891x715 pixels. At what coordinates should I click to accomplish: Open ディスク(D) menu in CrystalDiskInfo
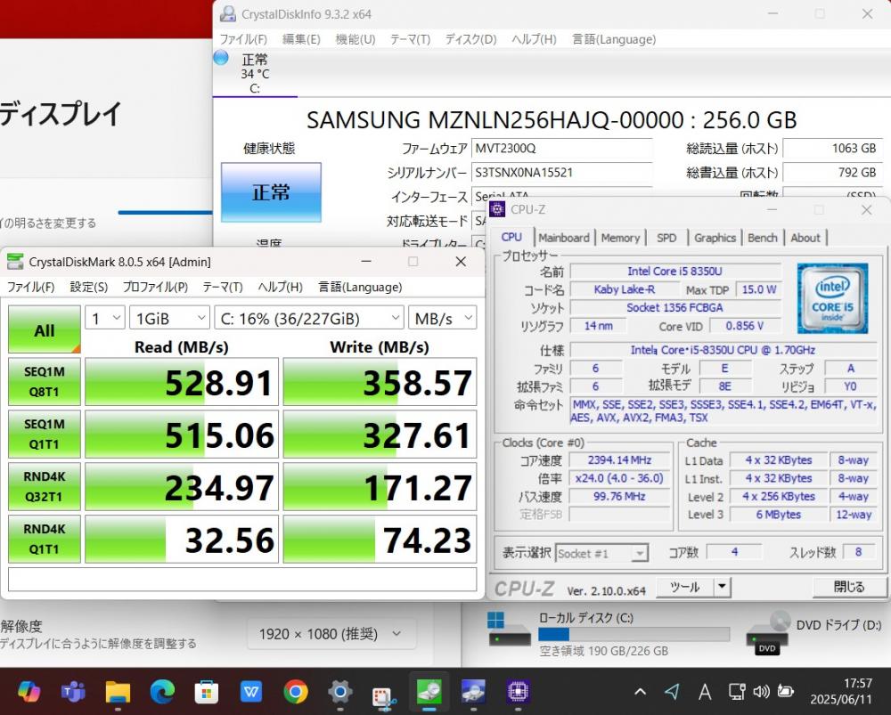pyautogui.click(x=470, y=39)
